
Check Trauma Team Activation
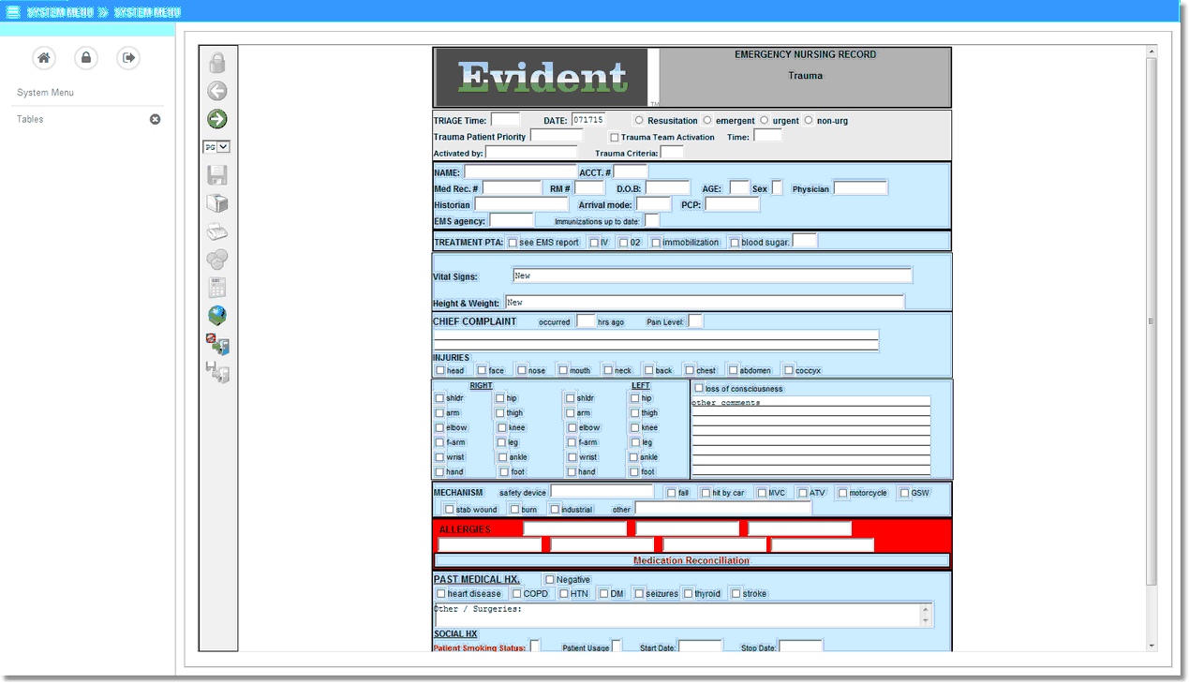tap(614, 138)
